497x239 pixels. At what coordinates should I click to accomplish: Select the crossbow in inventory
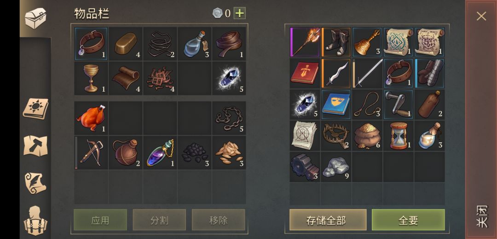91,152
